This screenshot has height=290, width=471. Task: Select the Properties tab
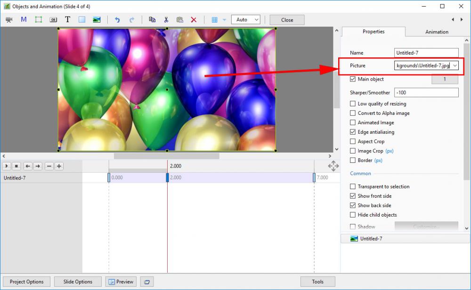374,32
